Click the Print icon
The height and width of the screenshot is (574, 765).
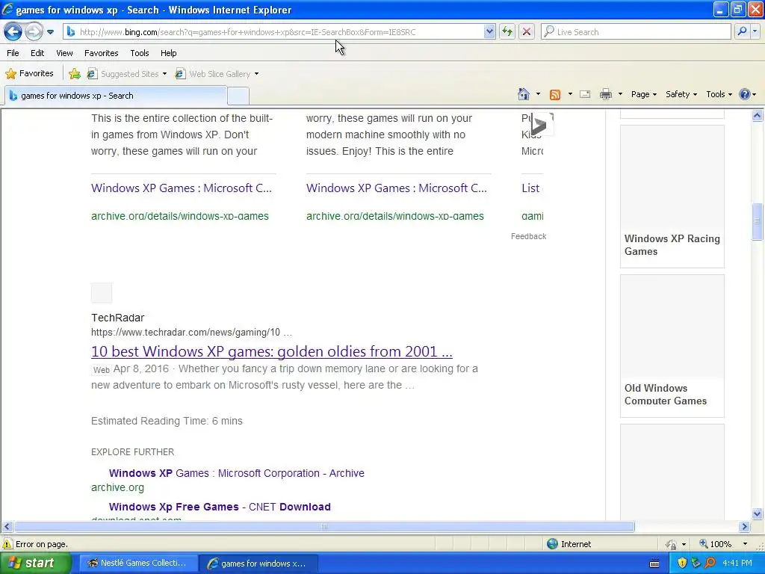[606, 94]
